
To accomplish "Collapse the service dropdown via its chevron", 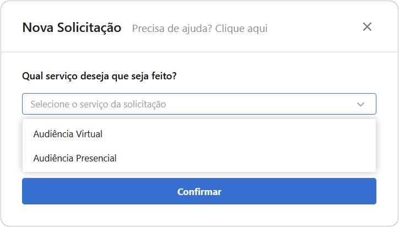I will [360, 104].
